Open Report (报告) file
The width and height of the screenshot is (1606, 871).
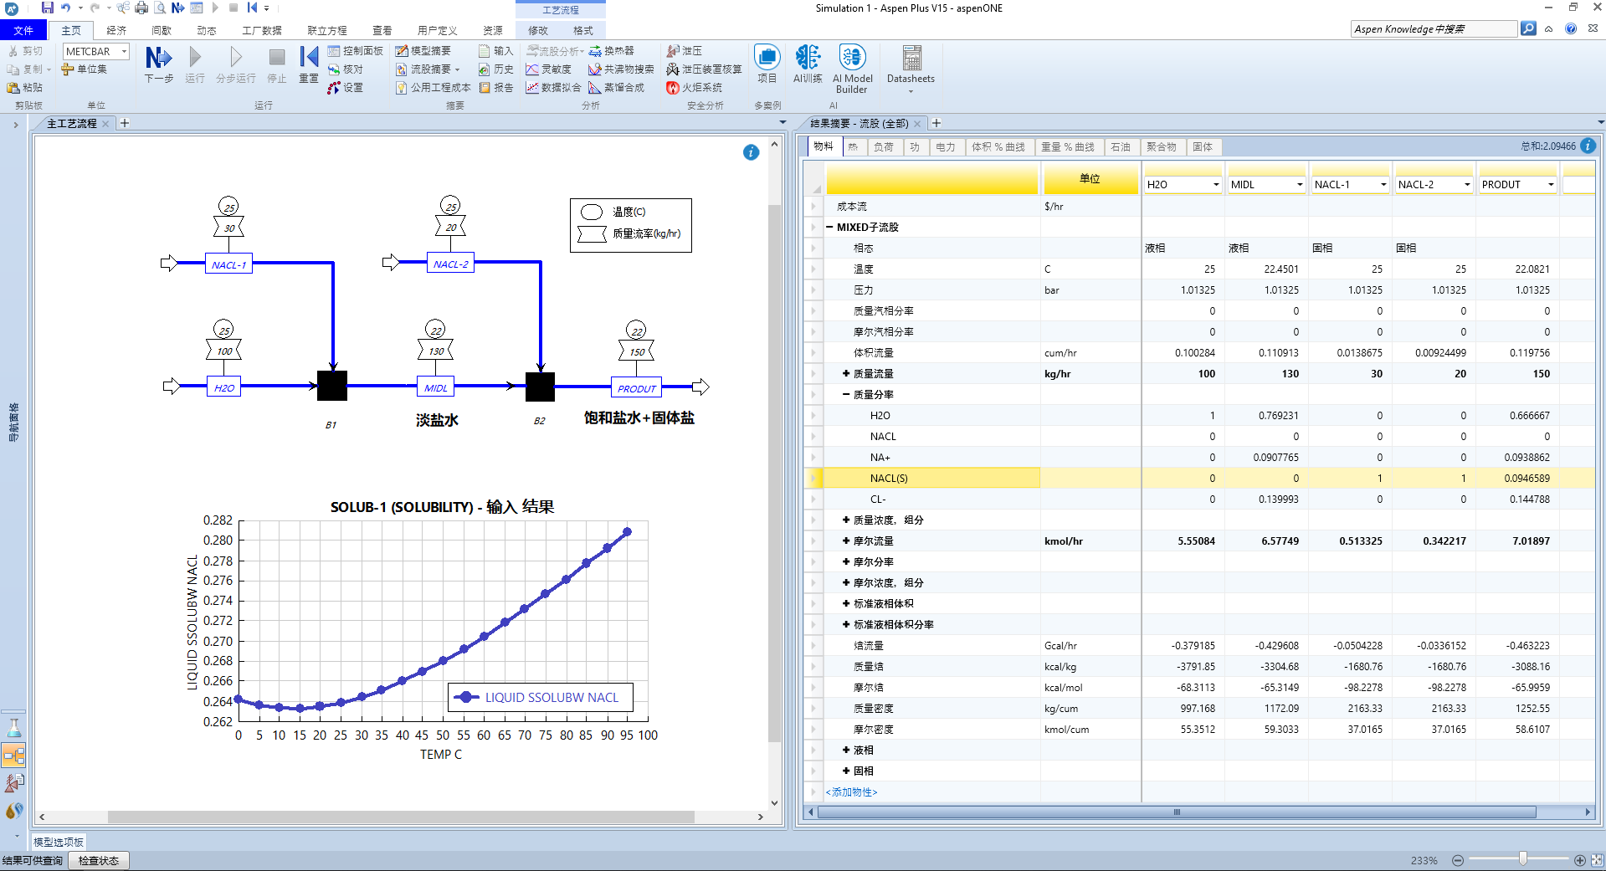tap(495, 88)
